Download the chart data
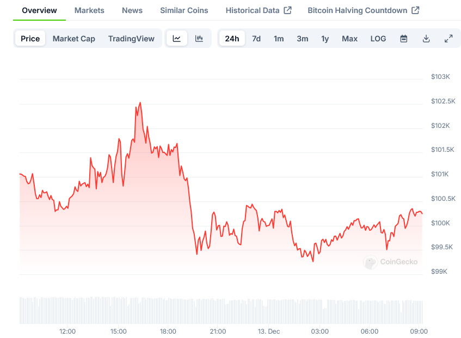This screenshot has height=338, width=461. click(426, 39)
